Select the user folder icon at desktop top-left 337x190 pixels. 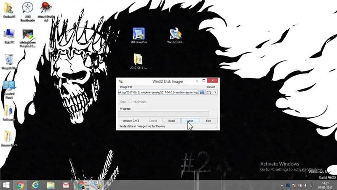(x=9, y=10)
